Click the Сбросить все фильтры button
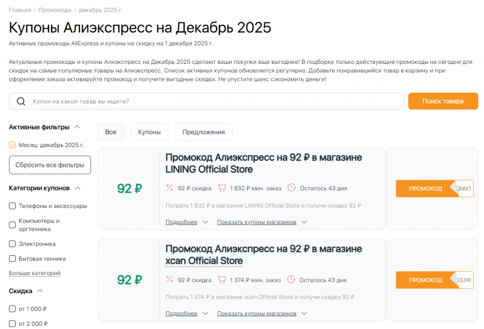484x329 pixels. coord(50,165)
